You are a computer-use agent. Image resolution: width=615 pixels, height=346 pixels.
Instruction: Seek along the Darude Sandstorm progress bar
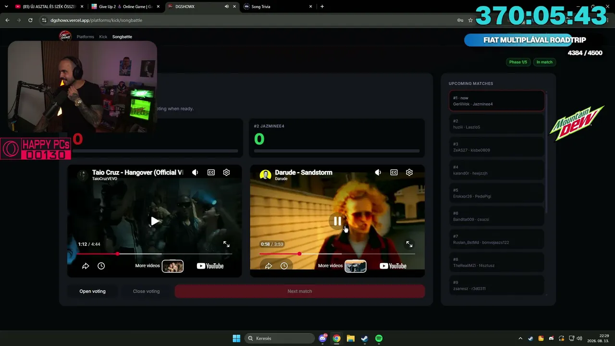click(x=337, y=254)
